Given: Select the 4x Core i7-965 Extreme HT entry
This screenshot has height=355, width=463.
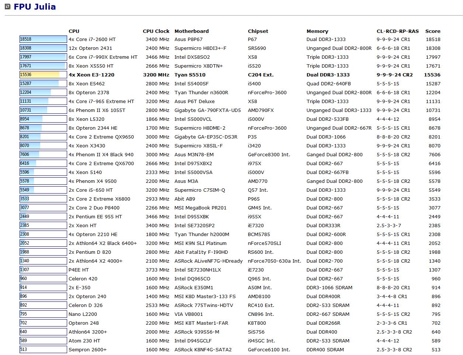Looking at the screenshot, I should coord(101,101).
